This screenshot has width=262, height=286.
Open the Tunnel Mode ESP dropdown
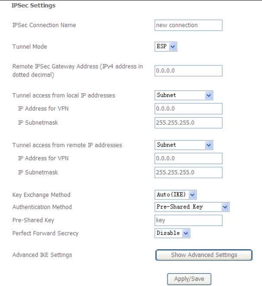click(x=166, y=47)
